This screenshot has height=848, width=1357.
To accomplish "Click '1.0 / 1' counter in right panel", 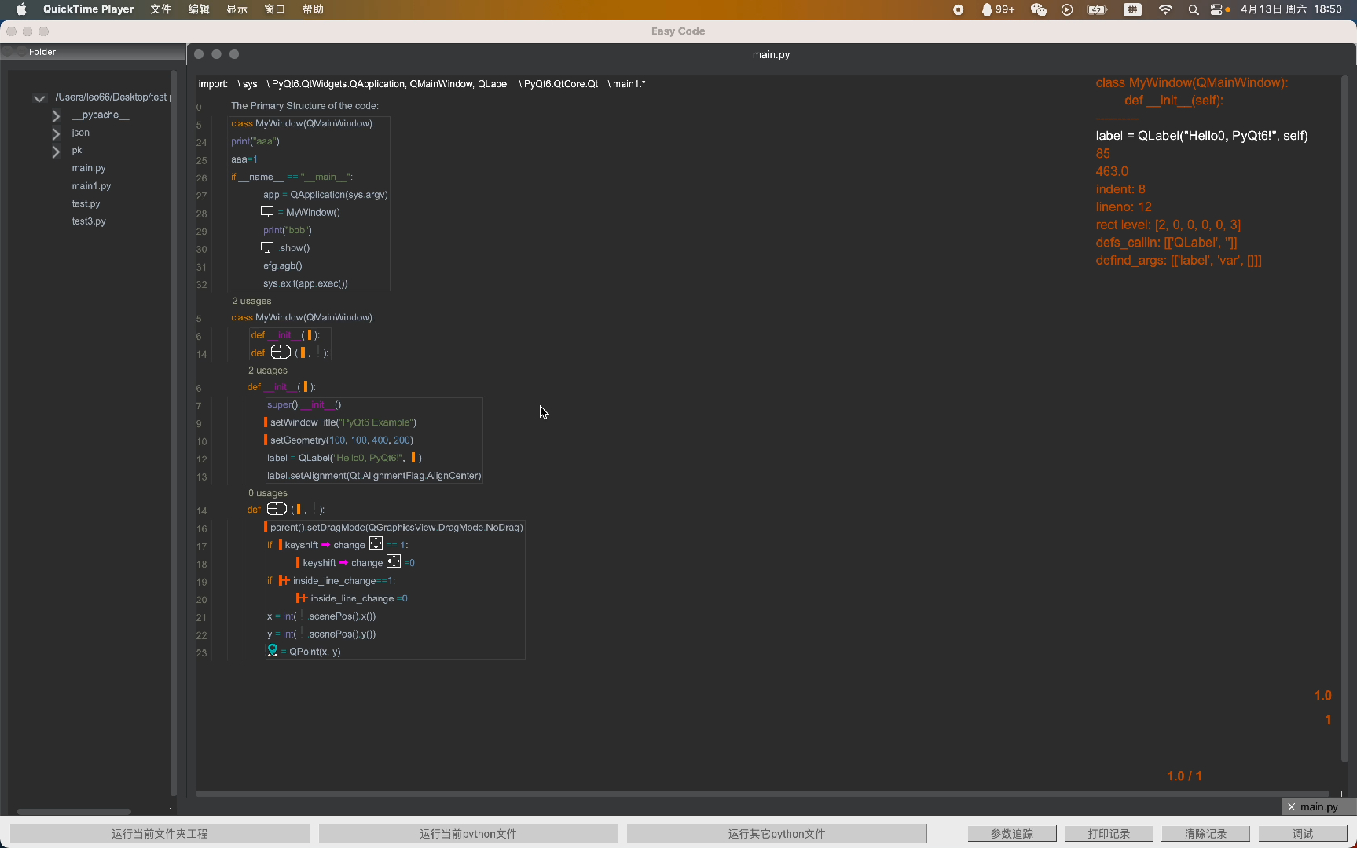I will coord(1184,776).
